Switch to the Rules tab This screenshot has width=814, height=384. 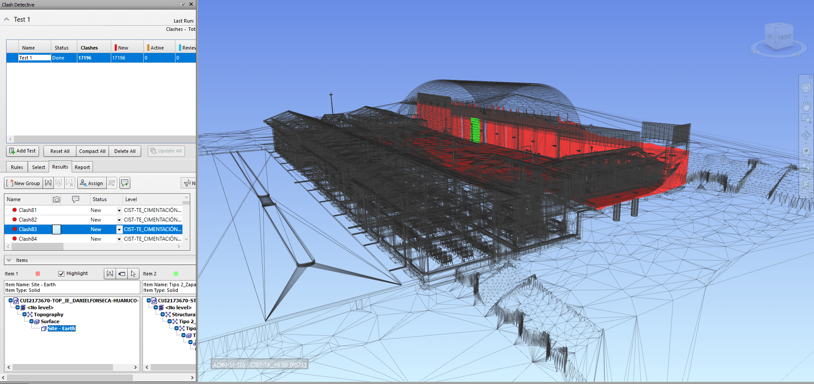coord(17,167)
